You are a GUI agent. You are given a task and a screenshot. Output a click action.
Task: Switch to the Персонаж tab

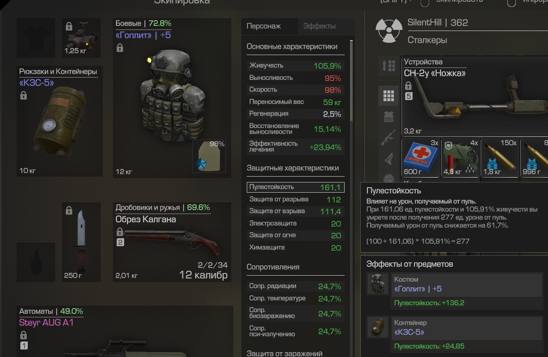tap(270, 26)
